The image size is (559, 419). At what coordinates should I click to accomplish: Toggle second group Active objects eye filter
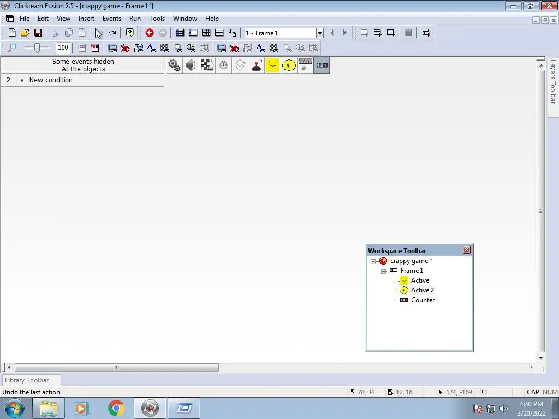(235, 48)
